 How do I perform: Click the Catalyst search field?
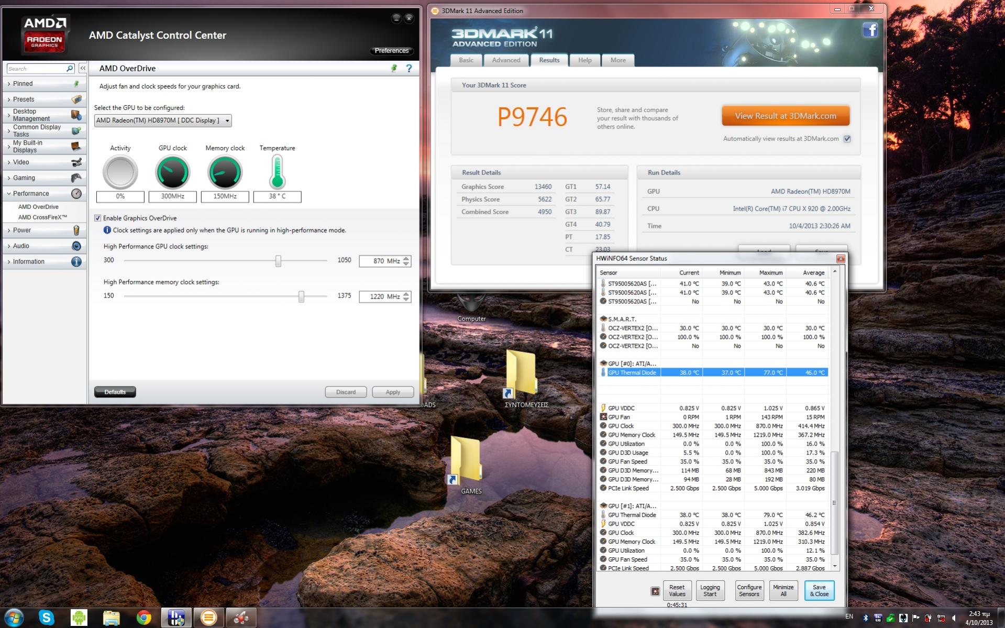37,69
